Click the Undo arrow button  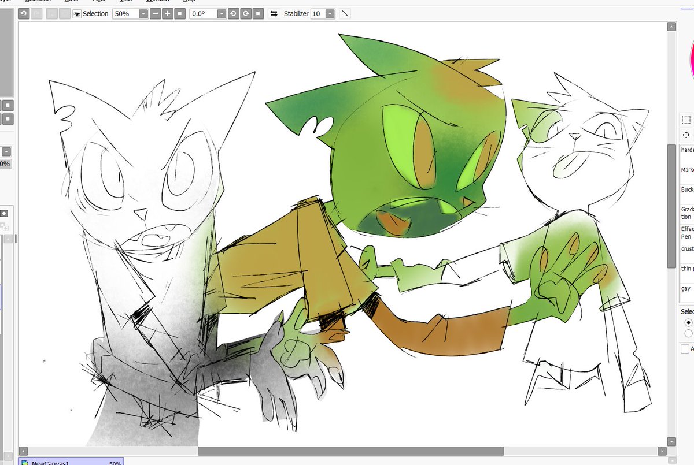tap(24, 13)
